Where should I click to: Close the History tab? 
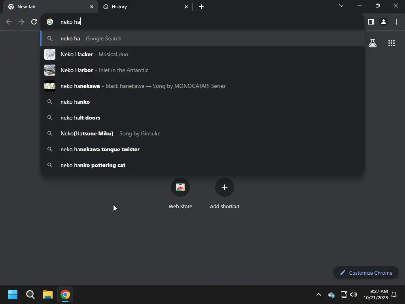coord(186,7)
